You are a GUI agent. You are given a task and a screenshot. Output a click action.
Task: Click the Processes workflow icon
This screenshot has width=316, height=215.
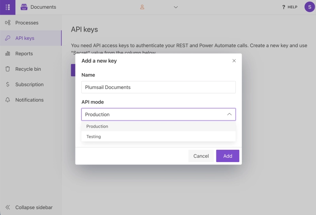(x=8, y=23)
